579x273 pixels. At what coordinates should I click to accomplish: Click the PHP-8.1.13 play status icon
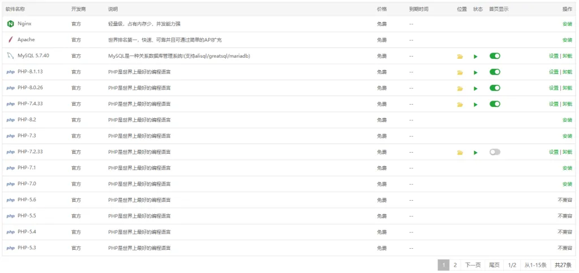tap(476, 72)
